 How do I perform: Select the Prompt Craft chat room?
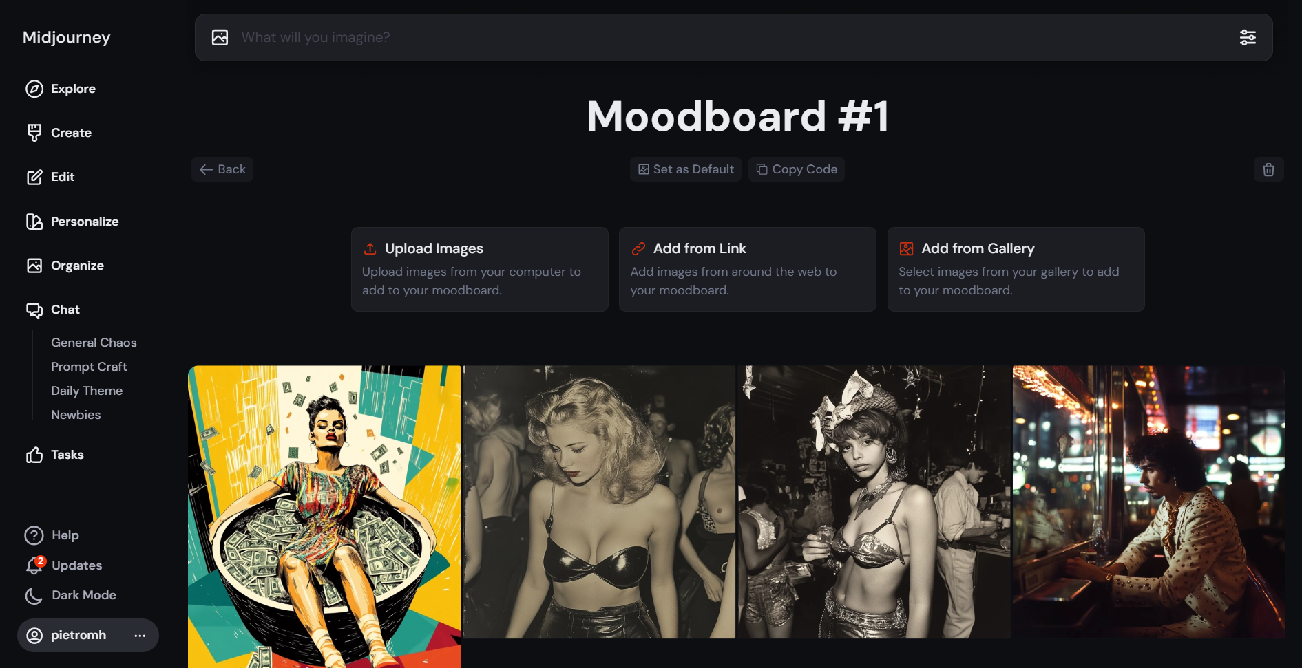[89, 367]
